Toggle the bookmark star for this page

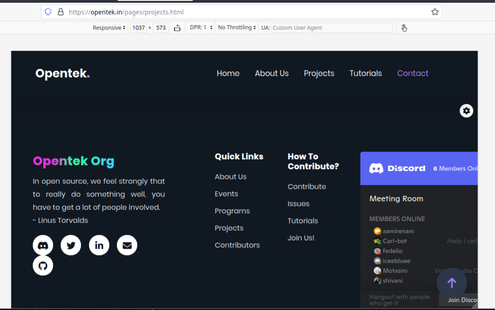point(435,12)
